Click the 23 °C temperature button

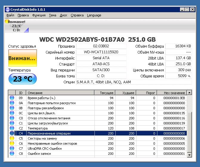point(23,79)
